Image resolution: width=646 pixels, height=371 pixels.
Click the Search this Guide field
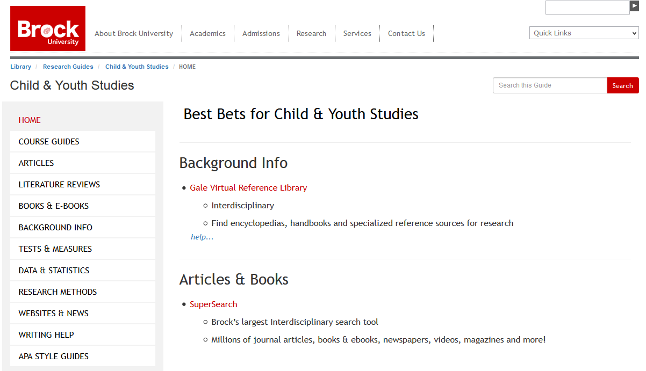[550, 85]
